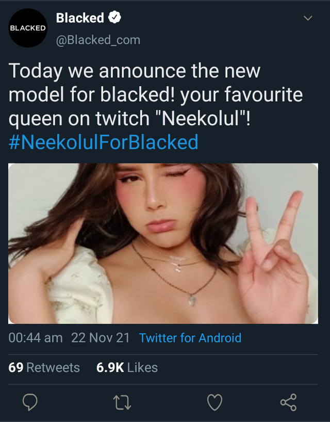View the 69 Retweets list

(x=44, y=367)
